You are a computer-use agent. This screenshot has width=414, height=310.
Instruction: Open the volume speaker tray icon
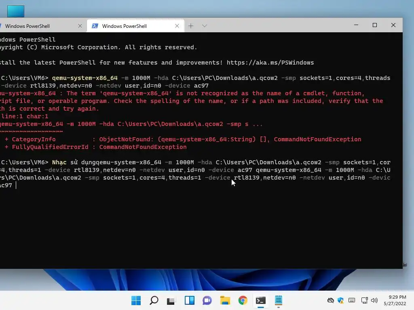pyautogui.click(x=374, y=300)
